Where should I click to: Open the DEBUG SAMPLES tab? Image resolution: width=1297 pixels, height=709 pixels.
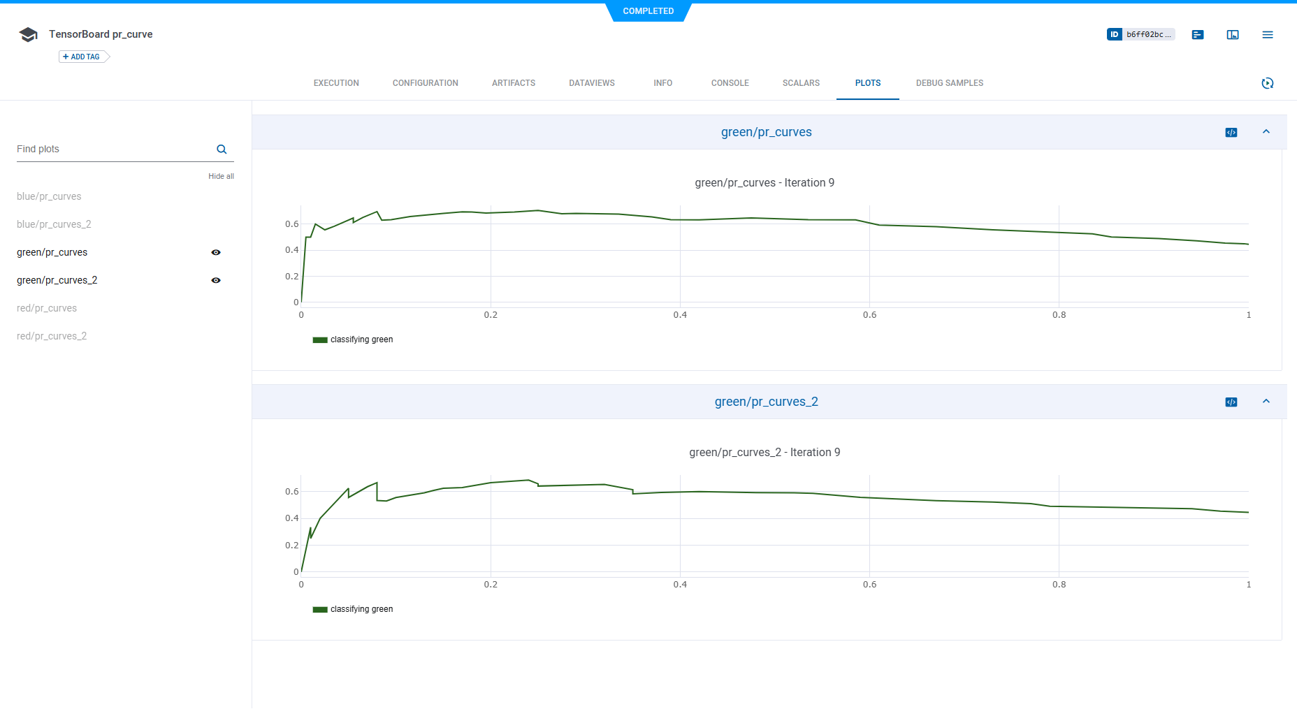949,83
